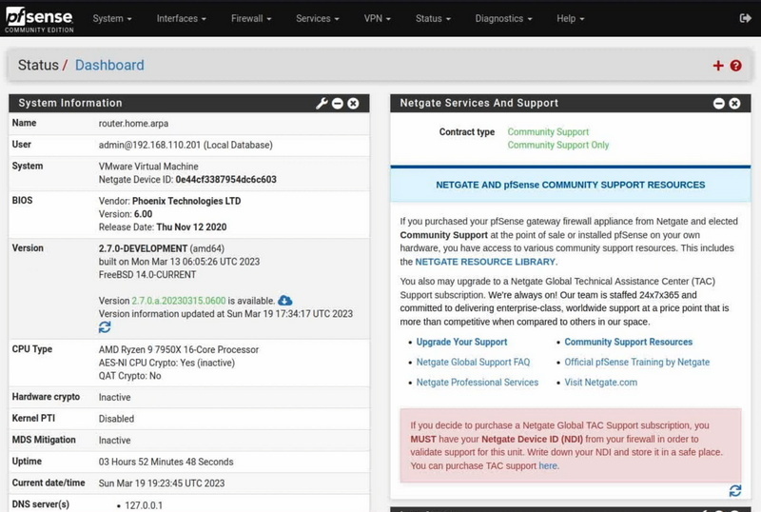Image resolution: width=761 pixels, height=512 pixels.
Task: Click the uptime value 03 Hours 52 Minutes
Action: coord(166,462)
